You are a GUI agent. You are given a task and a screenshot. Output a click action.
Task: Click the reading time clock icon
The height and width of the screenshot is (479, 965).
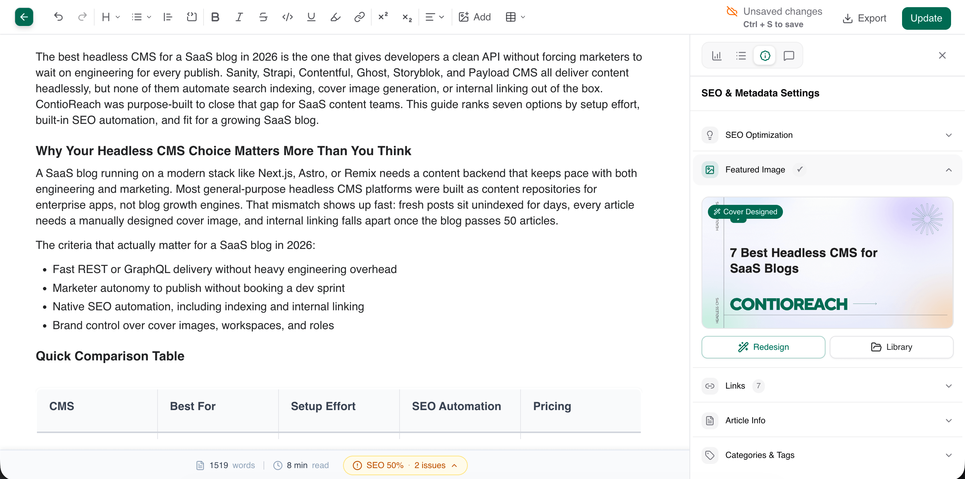[278, 465]
